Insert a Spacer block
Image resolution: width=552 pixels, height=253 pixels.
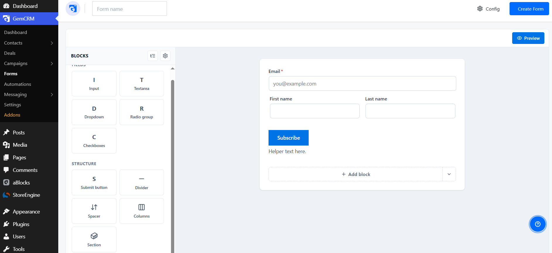click(x=94, y=211)
